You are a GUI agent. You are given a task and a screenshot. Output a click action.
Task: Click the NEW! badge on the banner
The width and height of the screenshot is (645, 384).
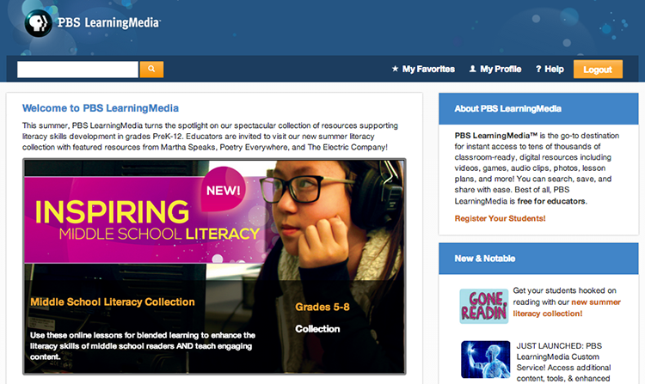coord(224,190)
